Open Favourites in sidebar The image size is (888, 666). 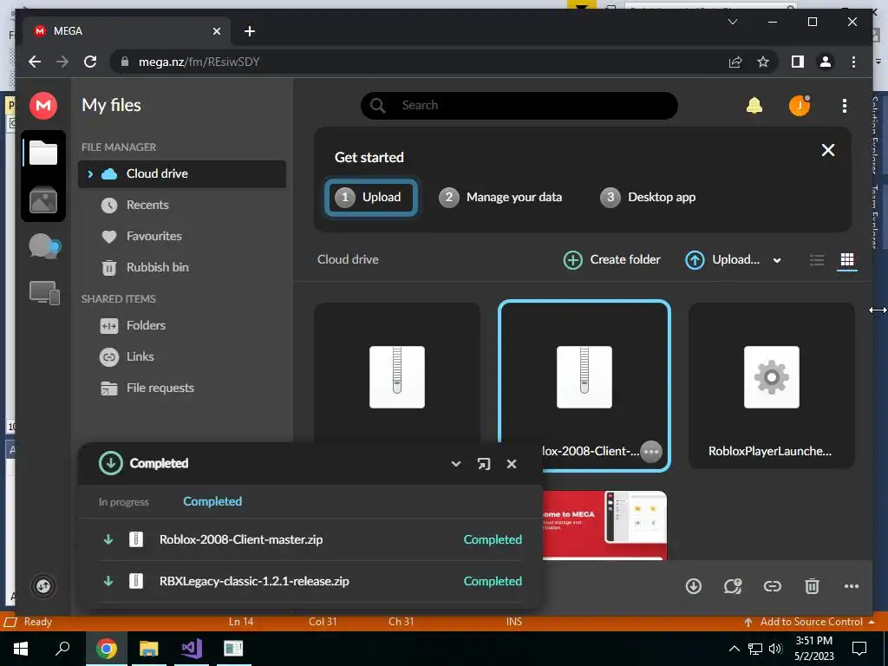[x=141, y=236]
